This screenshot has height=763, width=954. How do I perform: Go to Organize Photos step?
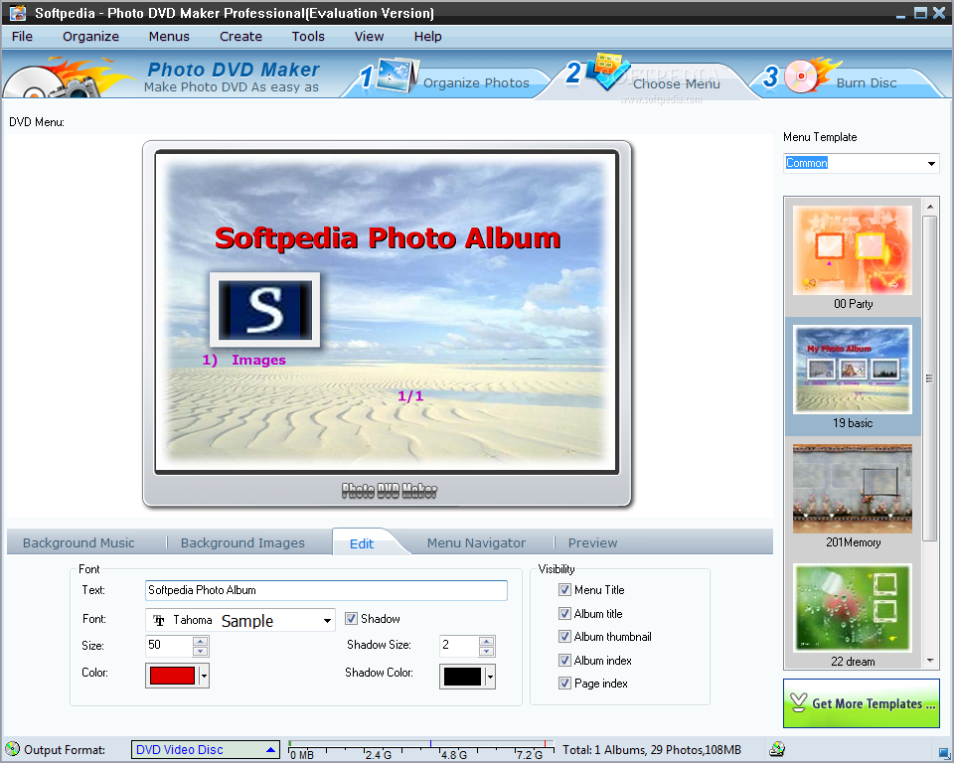[476, 82]
